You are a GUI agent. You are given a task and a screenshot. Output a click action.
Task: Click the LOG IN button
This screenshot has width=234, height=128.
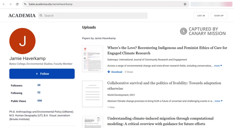pos(201,15)
